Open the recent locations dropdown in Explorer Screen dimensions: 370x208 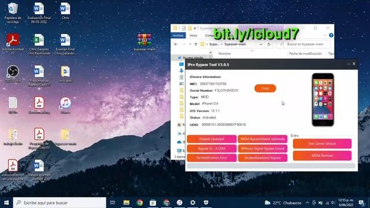pyautogui.click(x=190, y=44)
